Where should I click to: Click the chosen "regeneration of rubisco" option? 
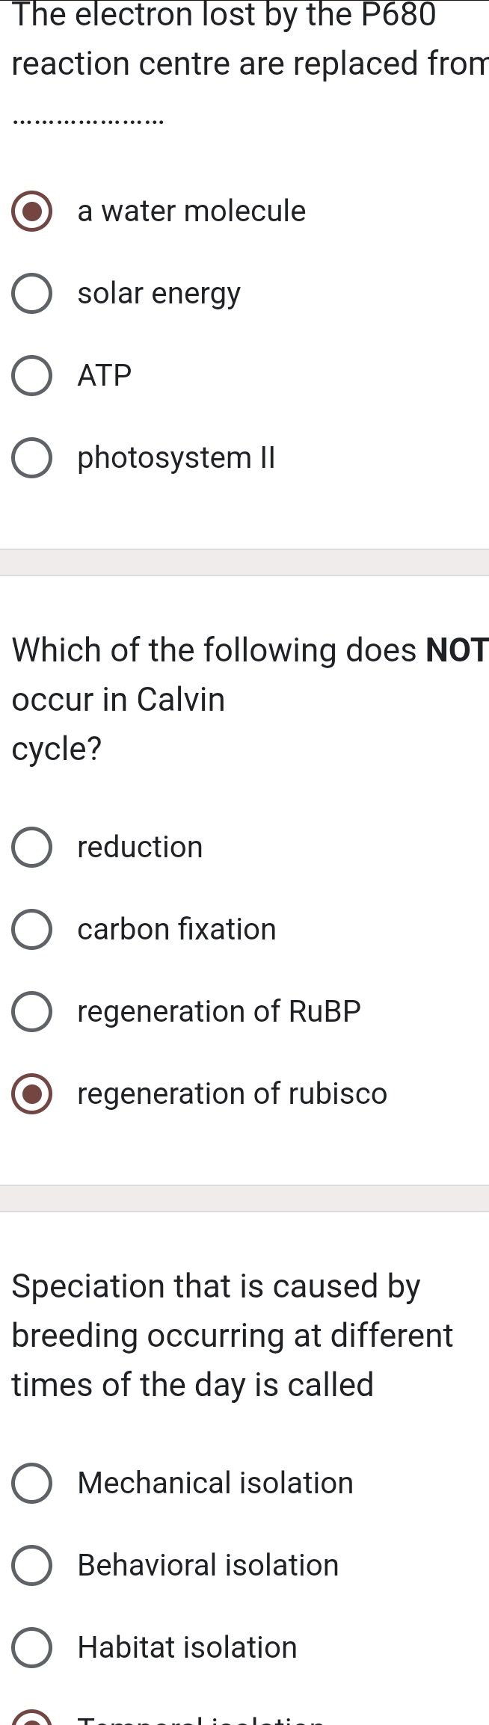[31, 1093]
